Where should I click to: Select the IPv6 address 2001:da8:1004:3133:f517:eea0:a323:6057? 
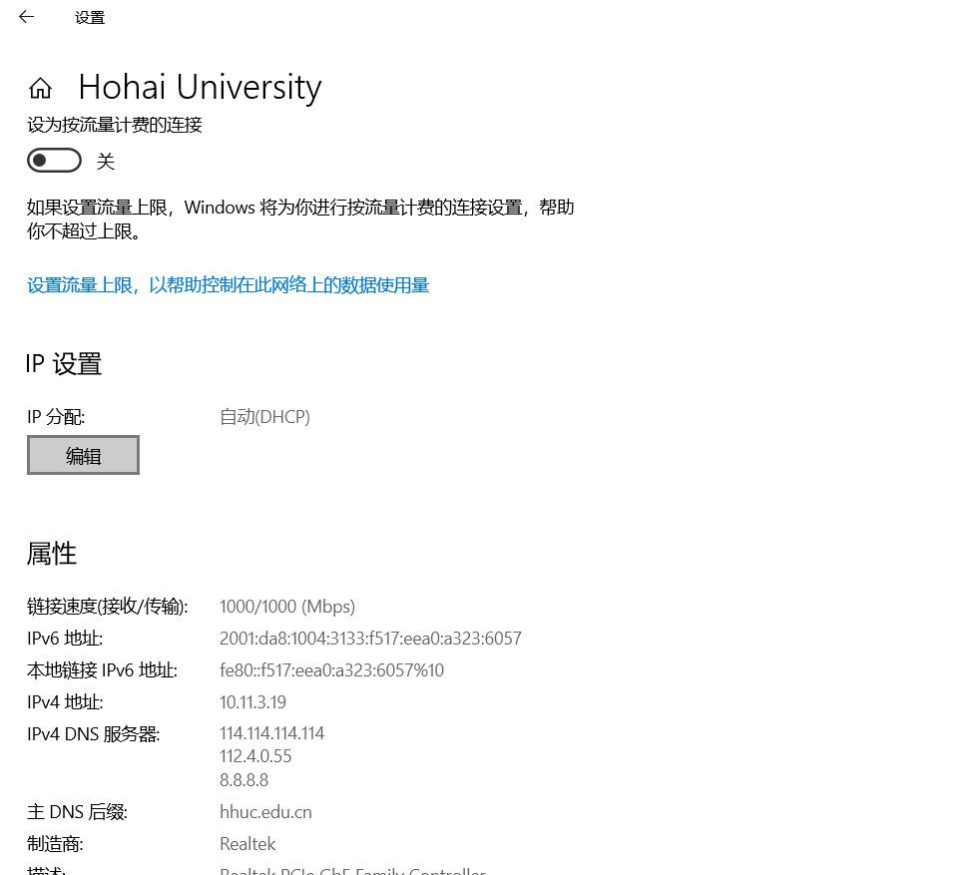[x=370, y=639]
